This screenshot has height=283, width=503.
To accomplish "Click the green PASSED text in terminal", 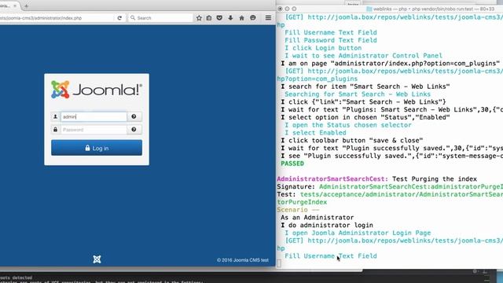I will [x=292, y=164].
